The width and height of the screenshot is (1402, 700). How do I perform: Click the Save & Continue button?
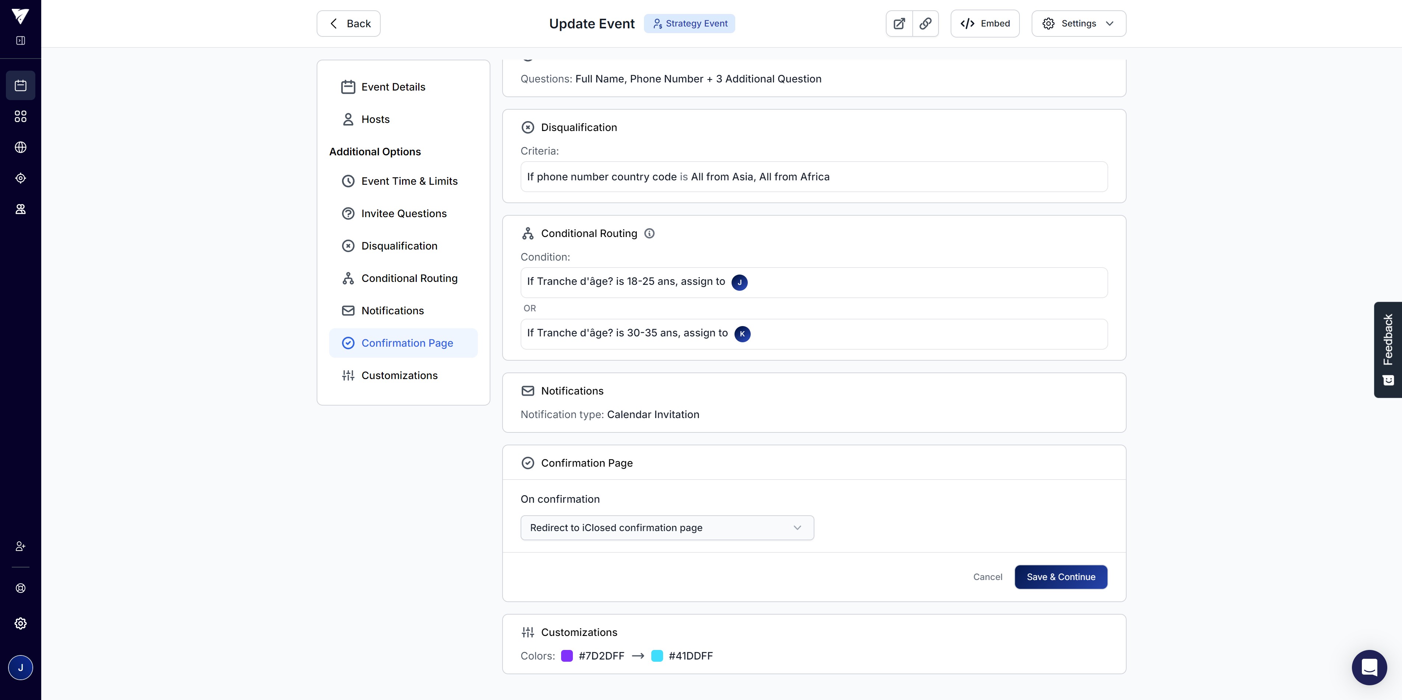[x=1060, y=577]
